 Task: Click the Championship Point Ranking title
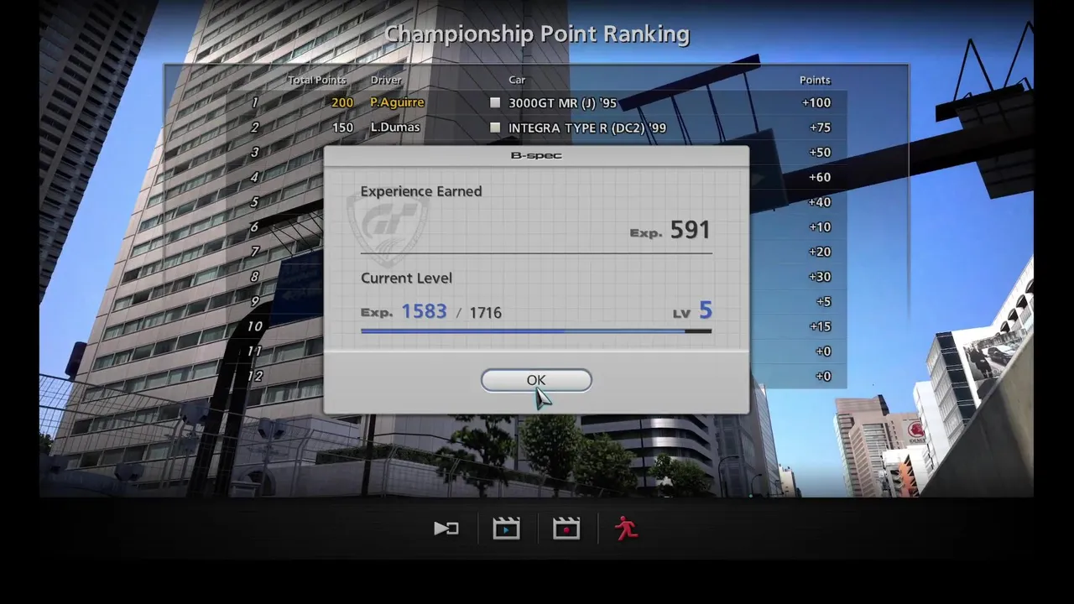(537, 34)
